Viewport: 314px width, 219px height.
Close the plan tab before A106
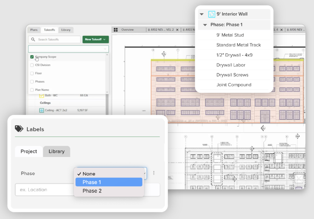point(281,30)
